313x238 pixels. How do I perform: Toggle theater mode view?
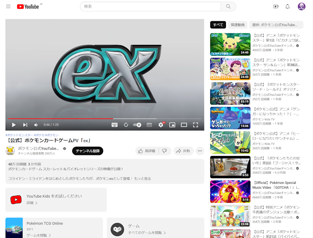click(x=184, y=125)
